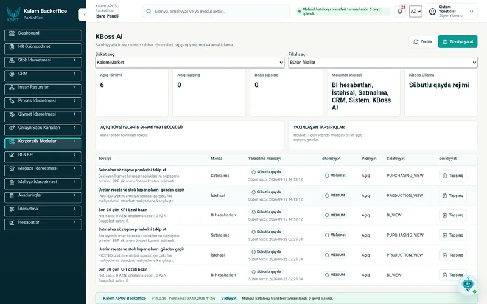Open Hesabatlar menu item

(43, 224)
